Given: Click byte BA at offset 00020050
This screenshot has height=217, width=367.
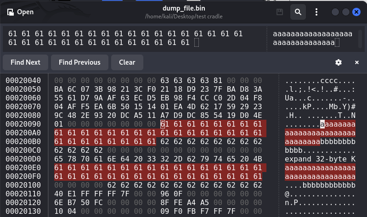Looking at the screenshot, I should (58, 89).
